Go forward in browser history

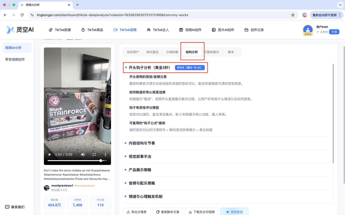14,15
